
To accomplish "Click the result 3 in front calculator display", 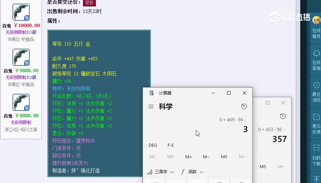I will (245, 129).
